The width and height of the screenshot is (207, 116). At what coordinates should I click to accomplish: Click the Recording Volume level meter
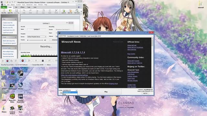pos(39,56)
